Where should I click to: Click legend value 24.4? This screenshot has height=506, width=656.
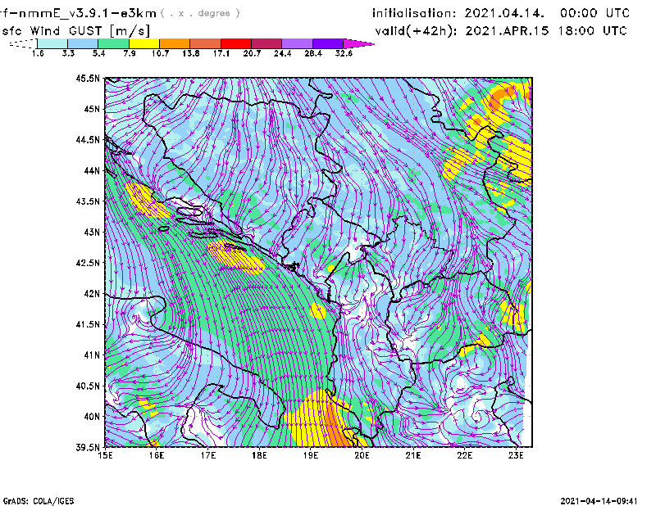[x=282, y=53]
